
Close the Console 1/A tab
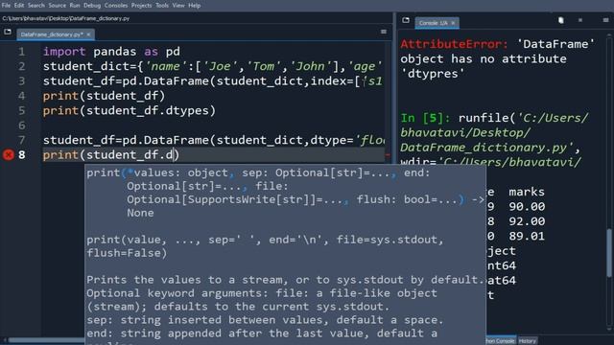[x=453, y=23]
